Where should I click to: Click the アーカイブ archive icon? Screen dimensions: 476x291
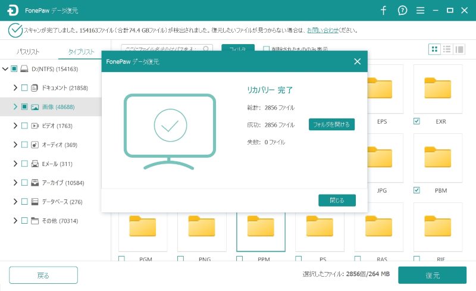click(35, 183)
